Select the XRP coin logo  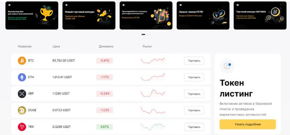coord(22,94)
